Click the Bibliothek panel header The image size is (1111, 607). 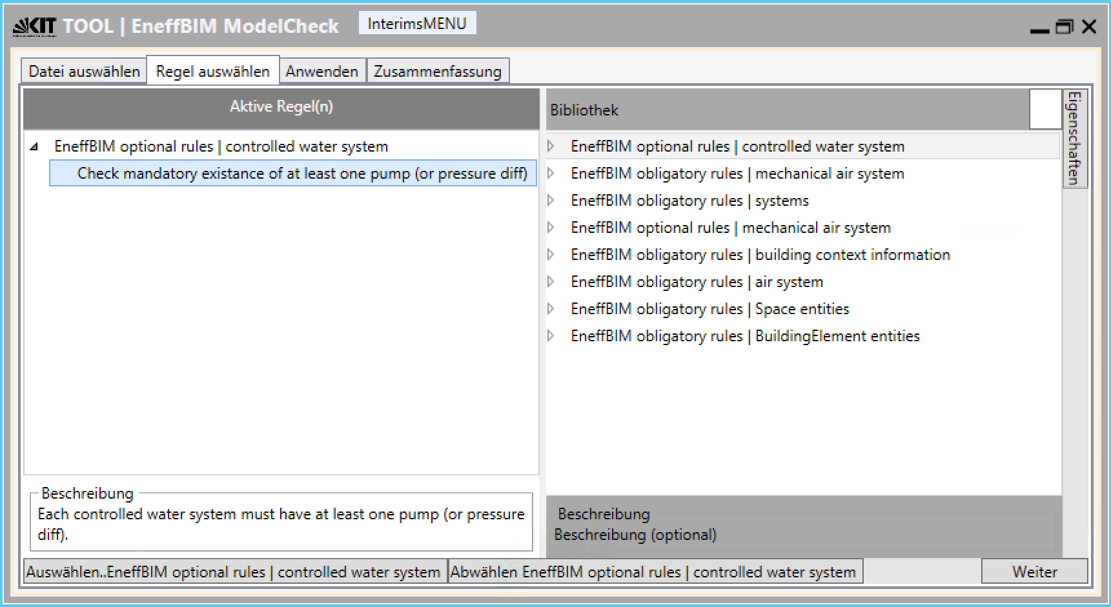click(788, 109)
